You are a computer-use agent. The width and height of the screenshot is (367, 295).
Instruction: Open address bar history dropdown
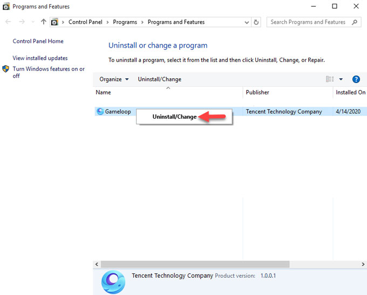pos(247,22)
